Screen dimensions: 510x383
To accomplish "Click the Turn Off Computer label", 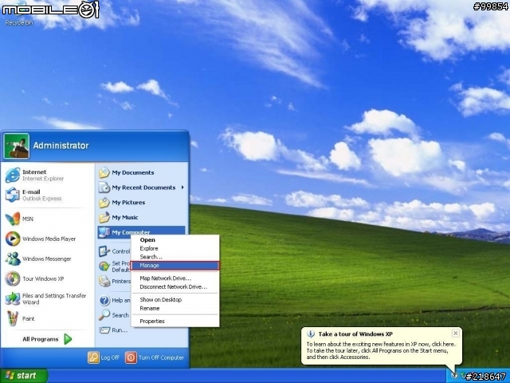I will tap(161, 357).
